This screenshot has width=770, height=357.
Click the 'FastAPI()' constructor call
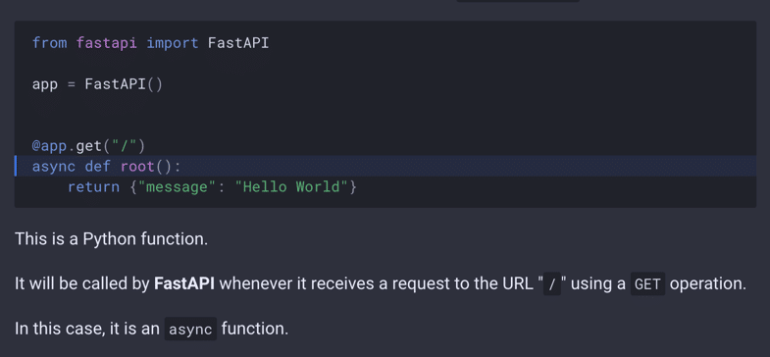(x=124, y=84)
